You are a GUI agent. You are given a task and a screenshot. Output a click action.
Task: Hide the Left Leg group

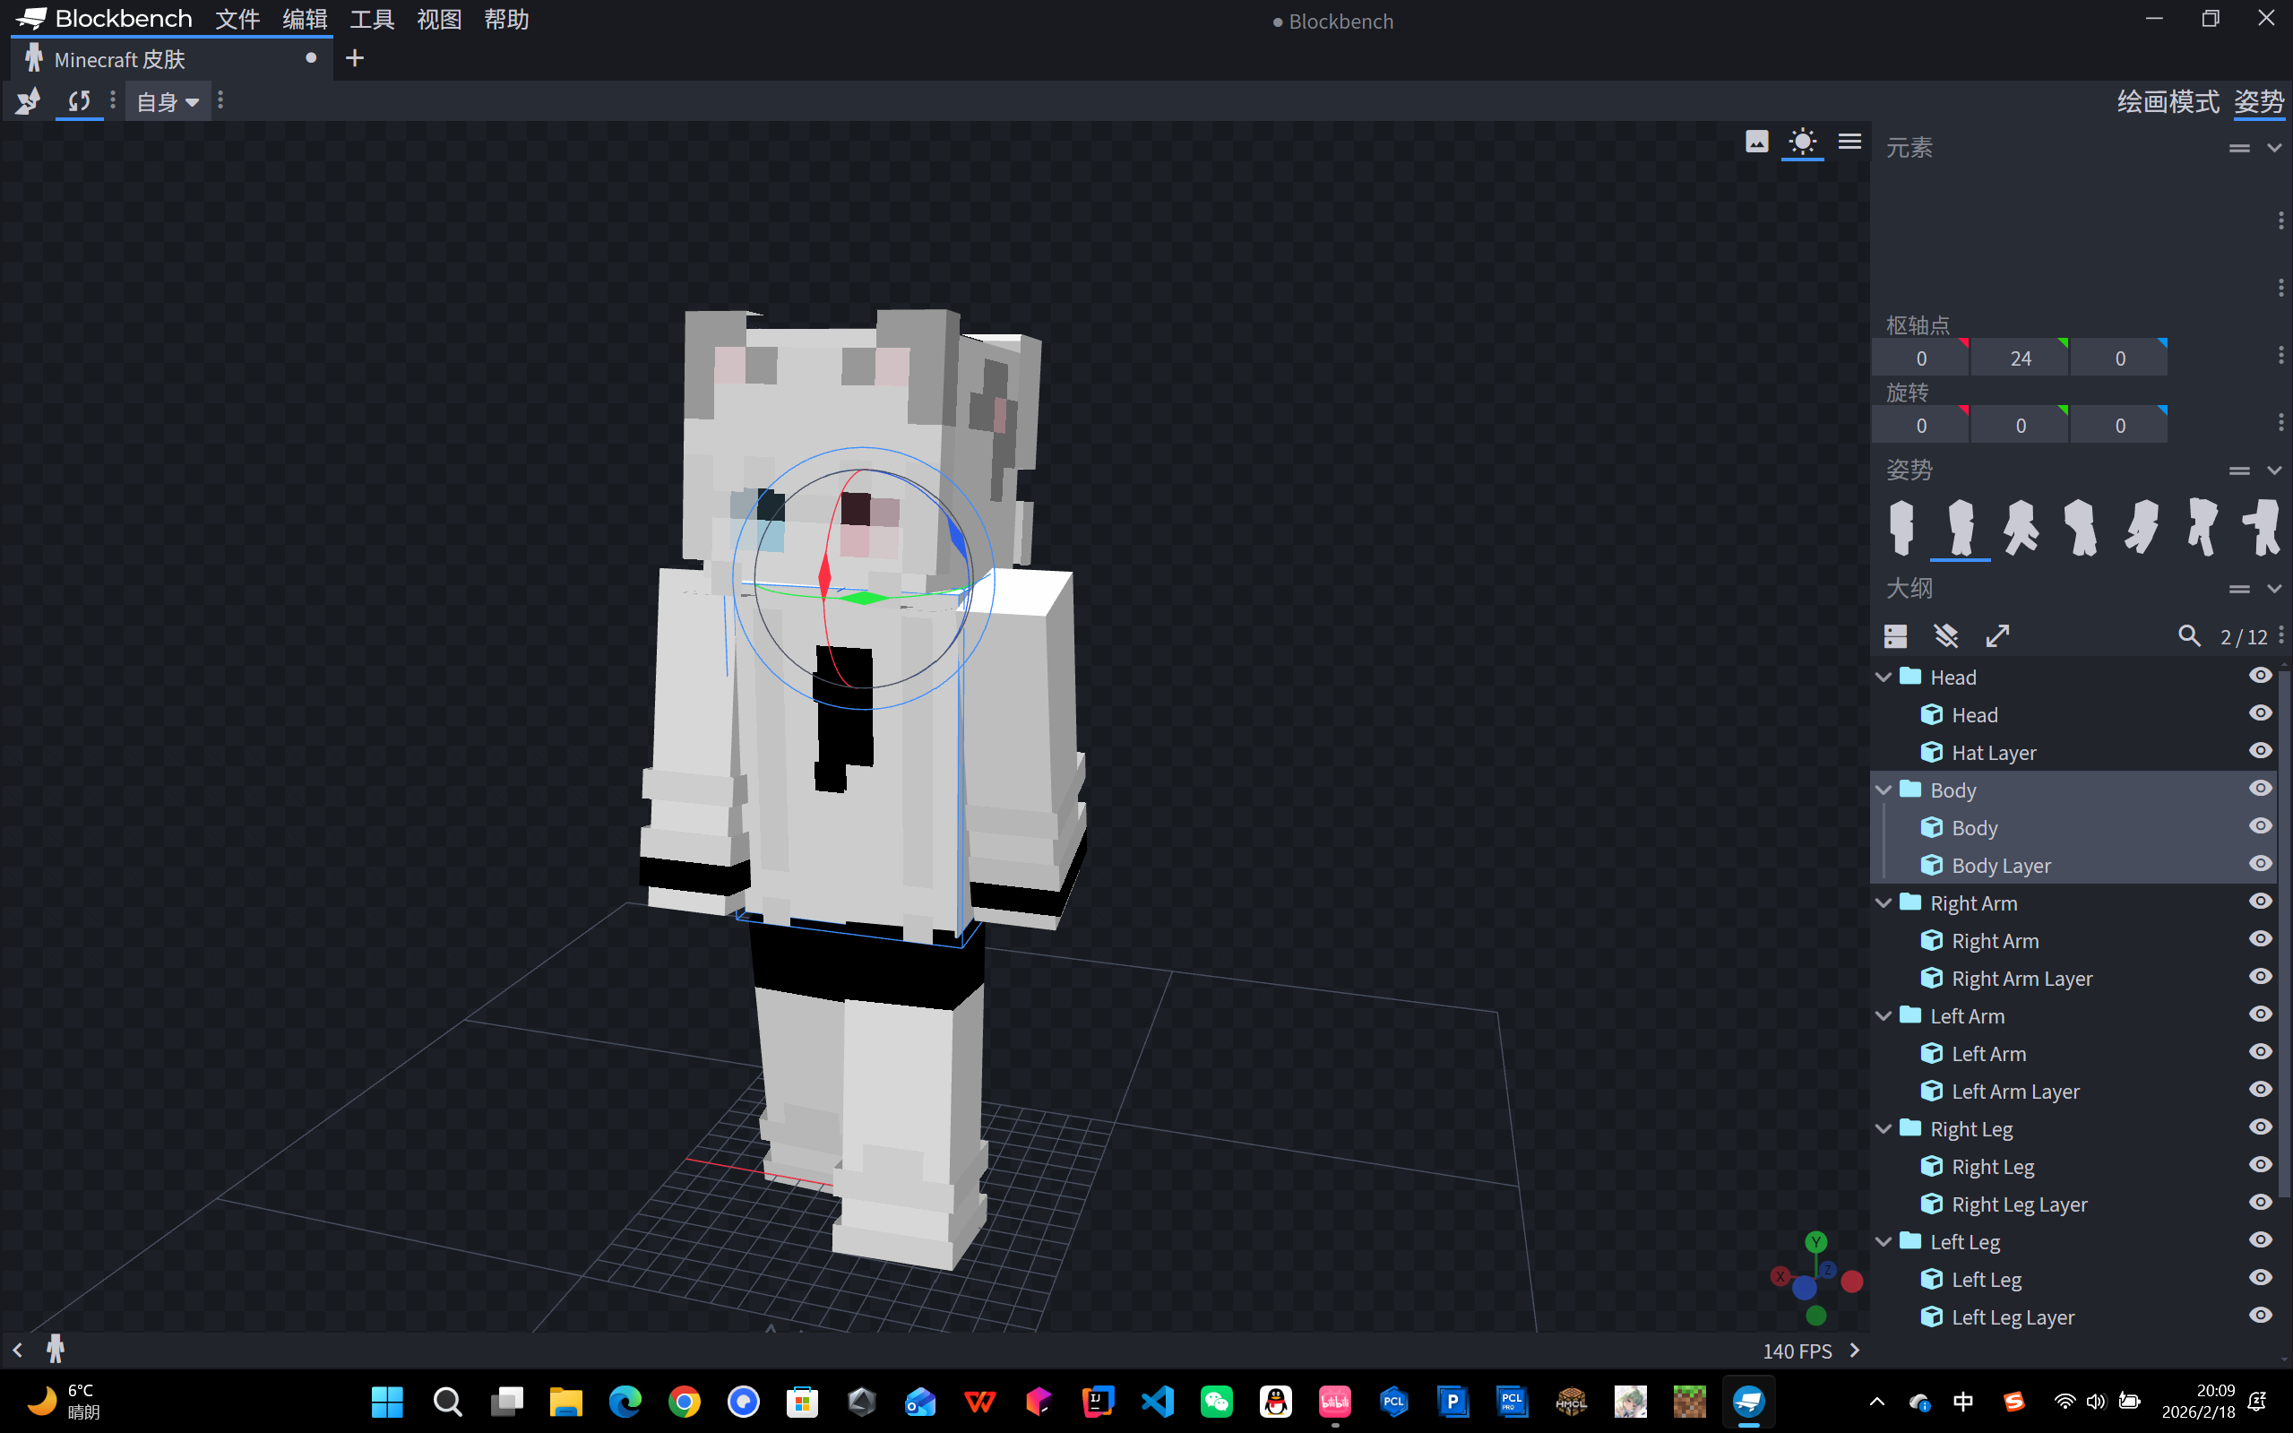[2260, 1240]
